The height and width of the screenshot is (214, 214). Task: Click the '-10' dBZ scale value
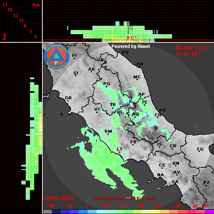(68, 206)
